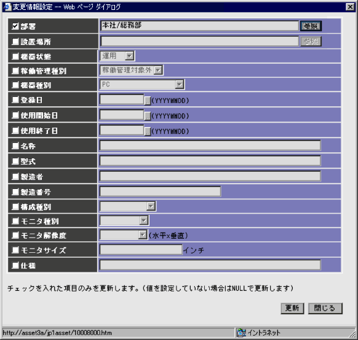Enable the 登録日 checkbox

tap(15, 99)
